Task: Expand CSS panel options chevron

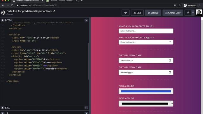Action: 86,108
